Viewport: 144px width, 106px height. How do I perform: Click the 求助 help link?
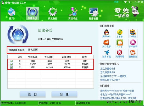tap(116, 2)
